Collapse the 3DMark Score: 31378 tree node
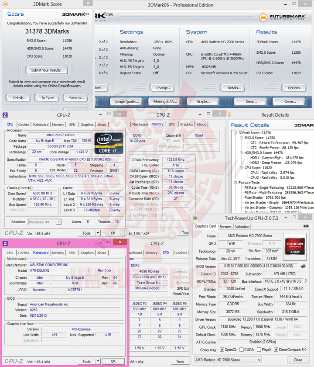Image resolution: width=314 pixels, height=367 pixels. click(235, 133)
